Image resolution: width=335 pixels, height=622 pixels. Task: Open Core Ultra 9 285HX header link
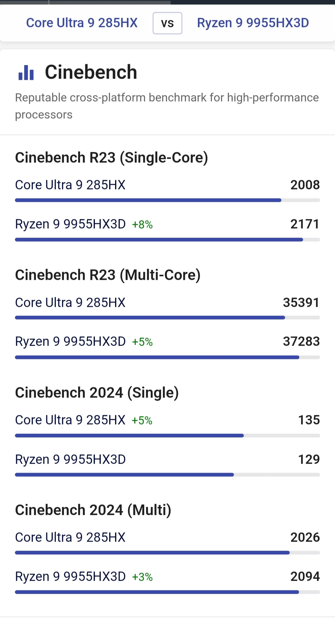coord(82,23)
